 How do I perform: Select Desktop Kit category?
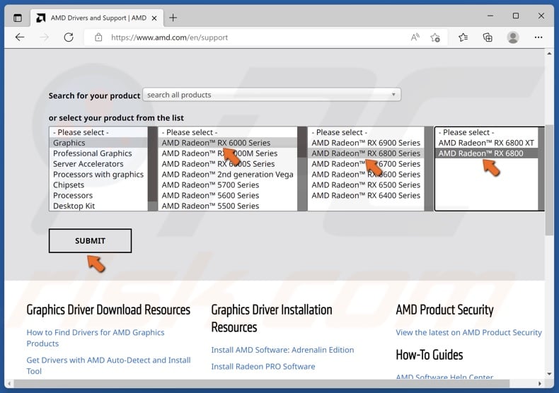pyautogui.click(x=98, y=206)
